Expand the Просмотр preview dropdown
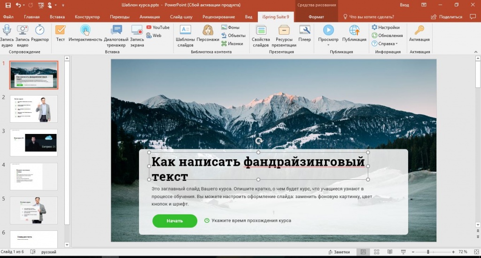This screenshot has height=258, width=481. 328,45
